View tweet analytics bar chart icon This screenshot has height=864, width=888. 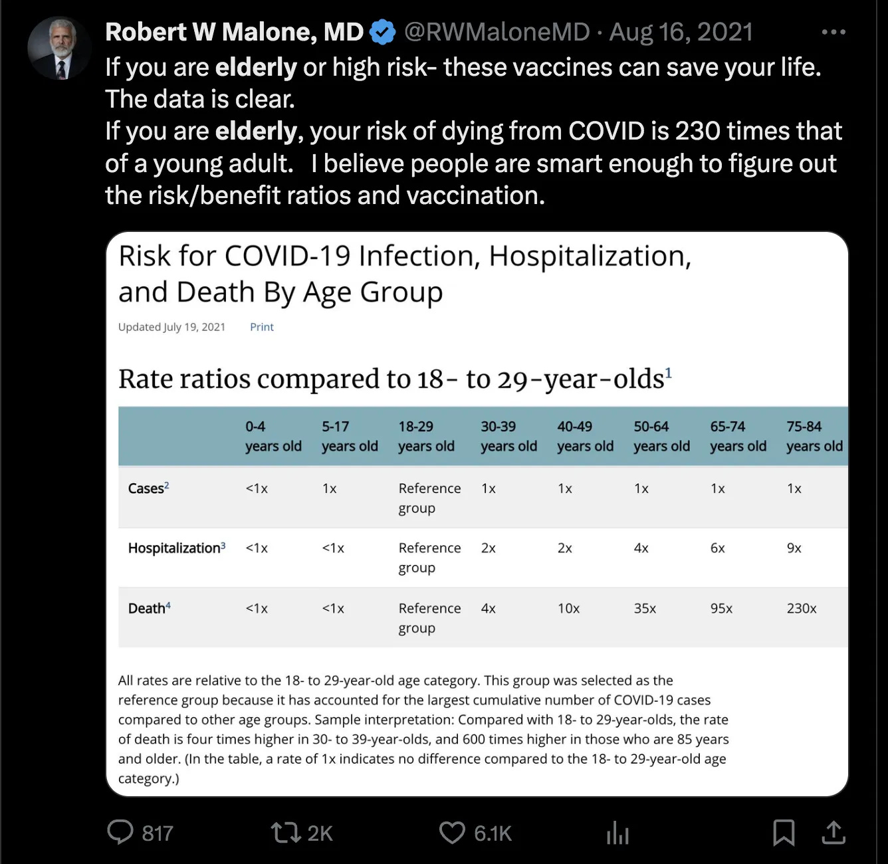(x=617, y=833)
